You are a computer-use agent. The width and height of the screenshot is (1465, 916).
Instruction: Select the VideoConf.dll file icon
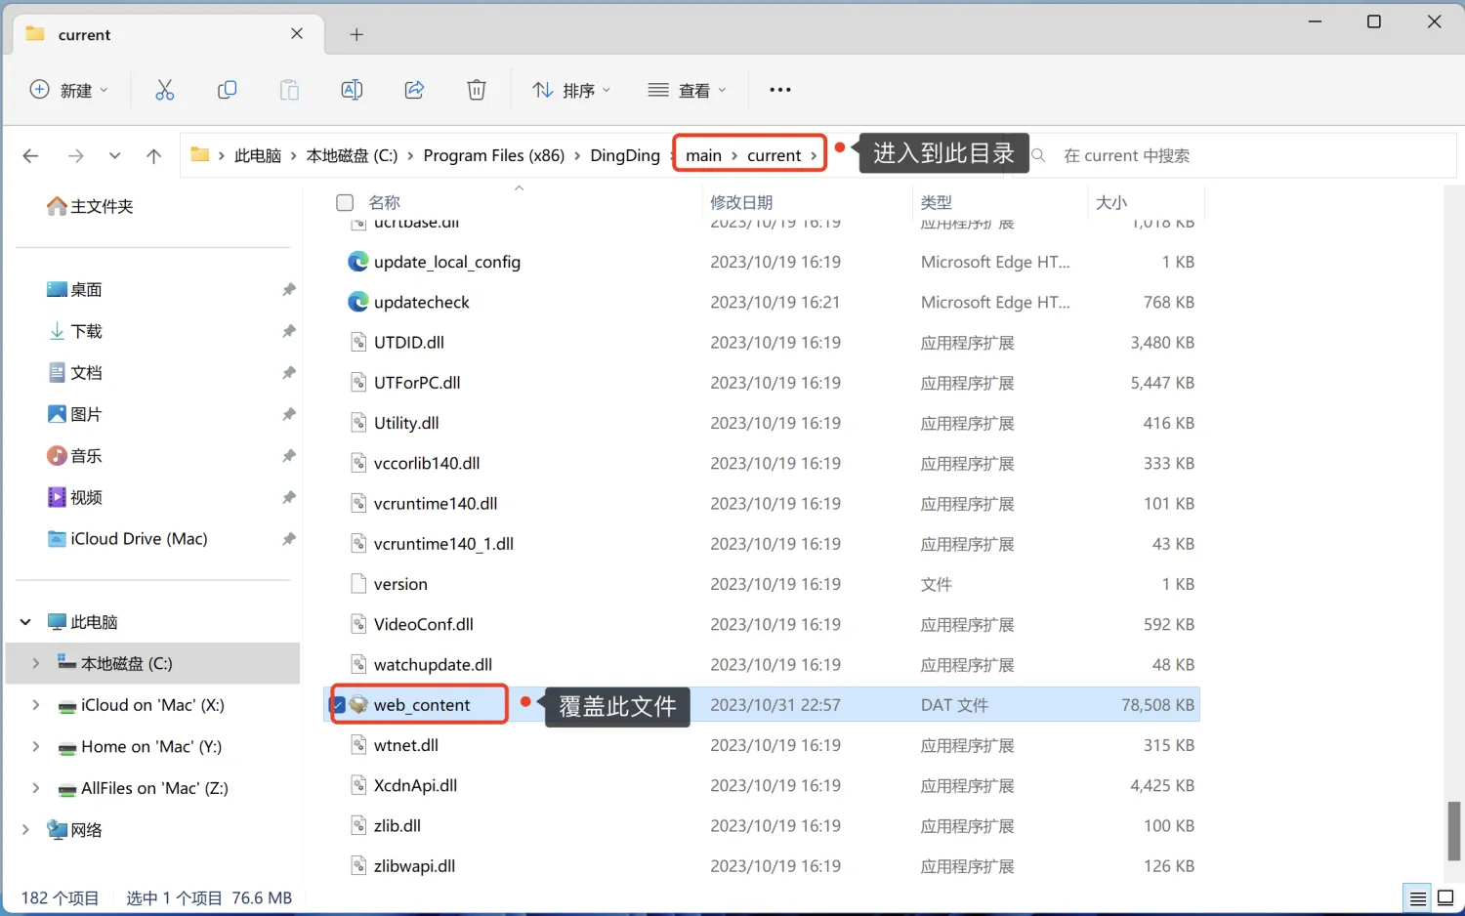tap(358, 624)
